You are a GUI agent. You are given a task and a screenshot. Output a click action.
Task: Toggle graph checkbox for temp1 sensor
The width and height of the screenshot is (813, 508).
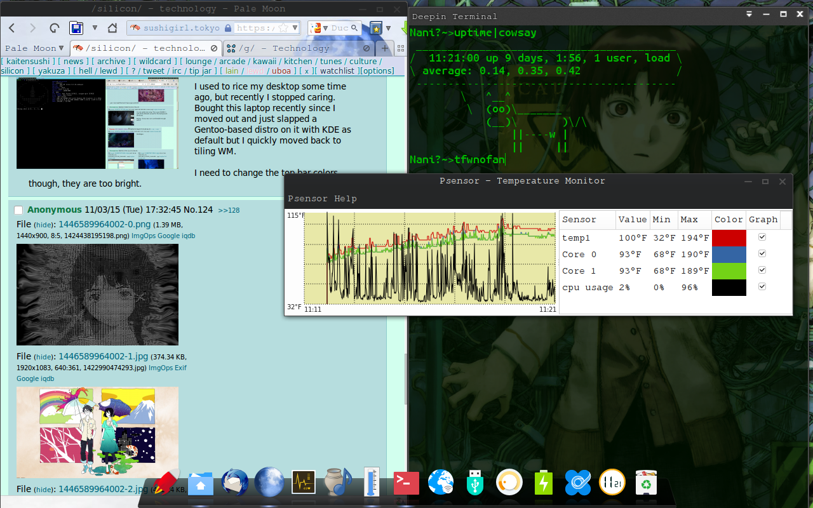click(762, 237)
